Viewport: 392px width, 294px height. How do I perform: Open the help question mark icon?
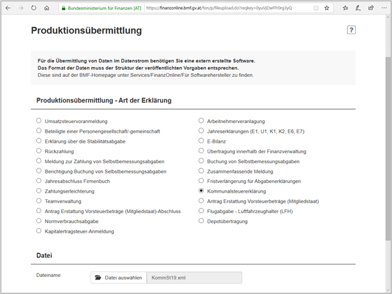(x=351, y=30)
